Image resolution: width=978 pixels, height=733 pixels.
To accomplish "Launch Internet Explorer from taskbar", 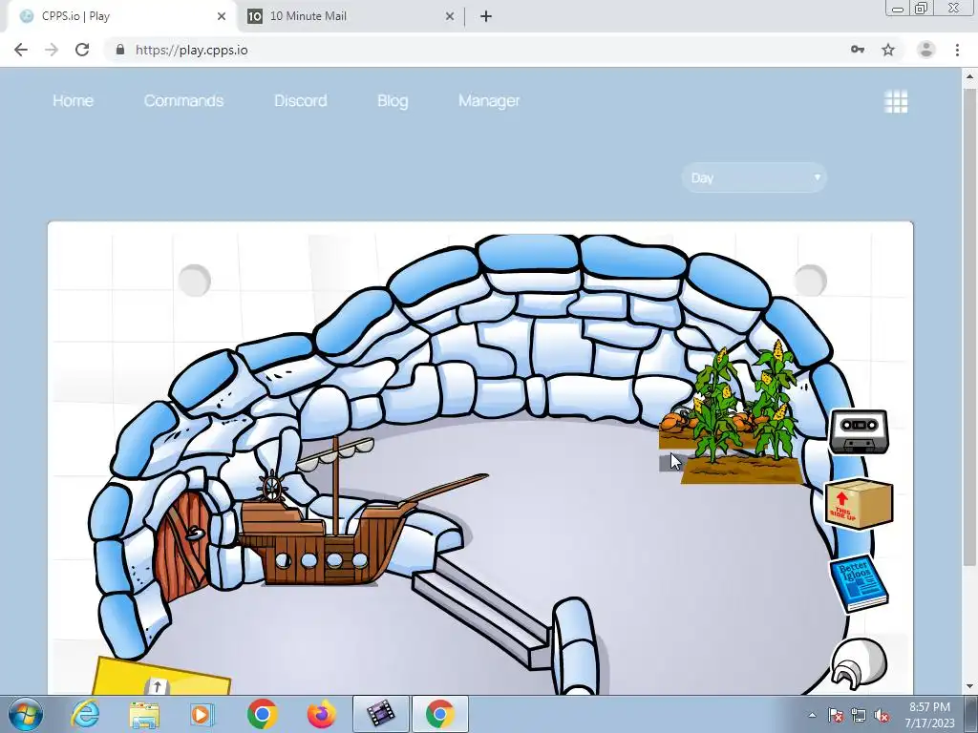I will click(x=85, y=714).
